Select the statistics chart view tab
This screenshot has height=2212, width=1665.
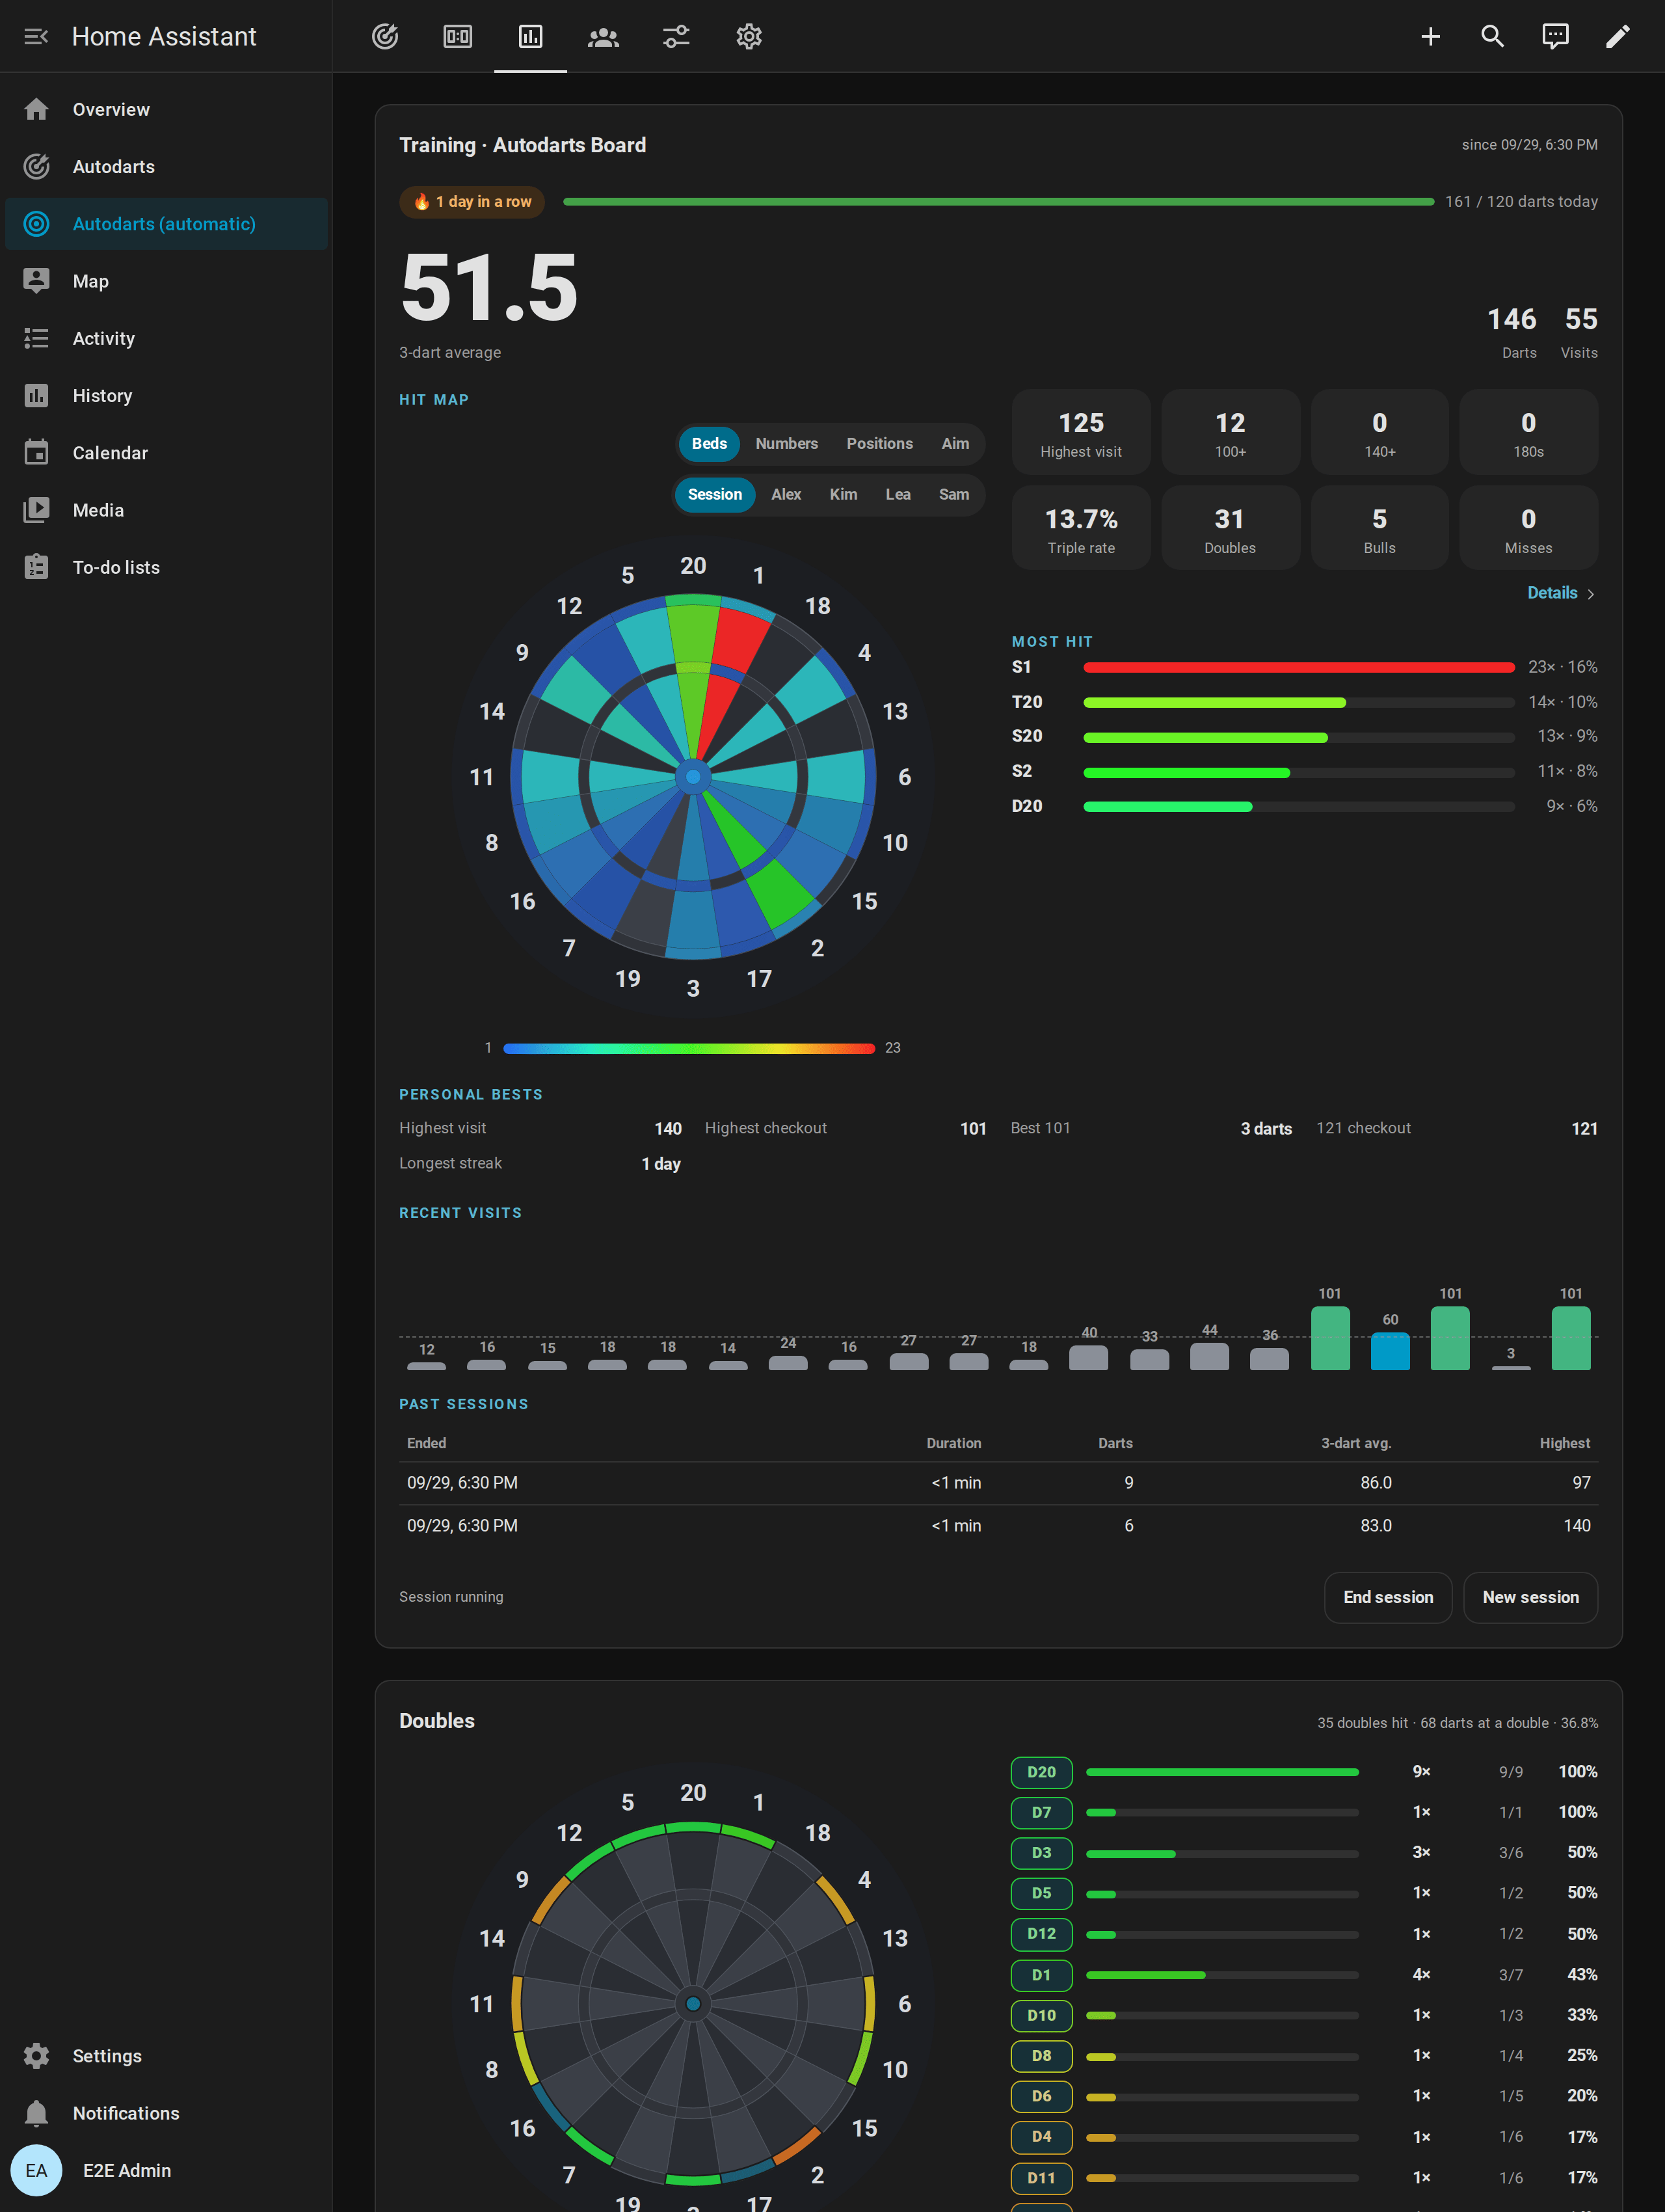coord(531,37)
